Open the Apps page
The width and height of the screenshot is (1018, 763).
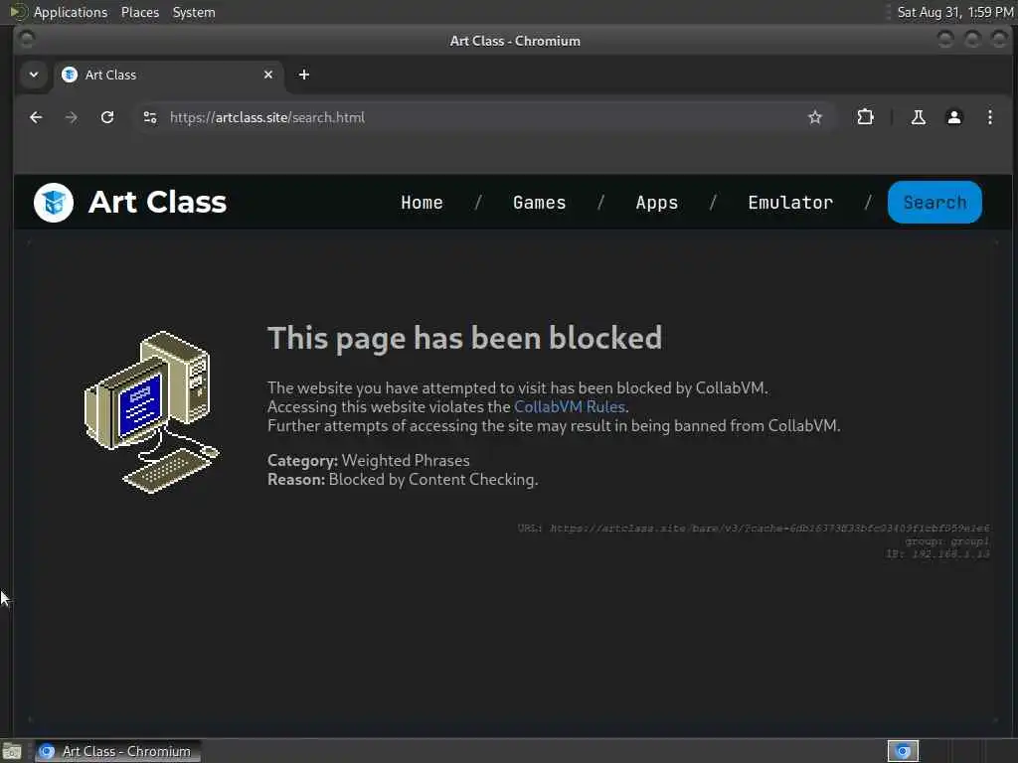tap(657, 203)
